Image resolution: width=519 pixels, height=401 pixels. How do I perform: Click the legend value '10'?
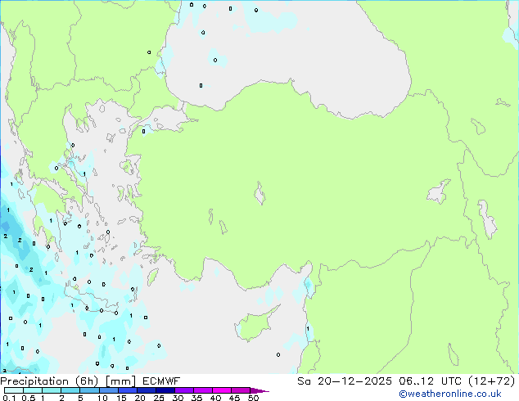tap(102, 398)
